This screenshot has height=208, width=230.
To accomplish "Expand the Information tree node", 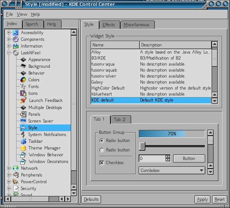I will [9, 46].
